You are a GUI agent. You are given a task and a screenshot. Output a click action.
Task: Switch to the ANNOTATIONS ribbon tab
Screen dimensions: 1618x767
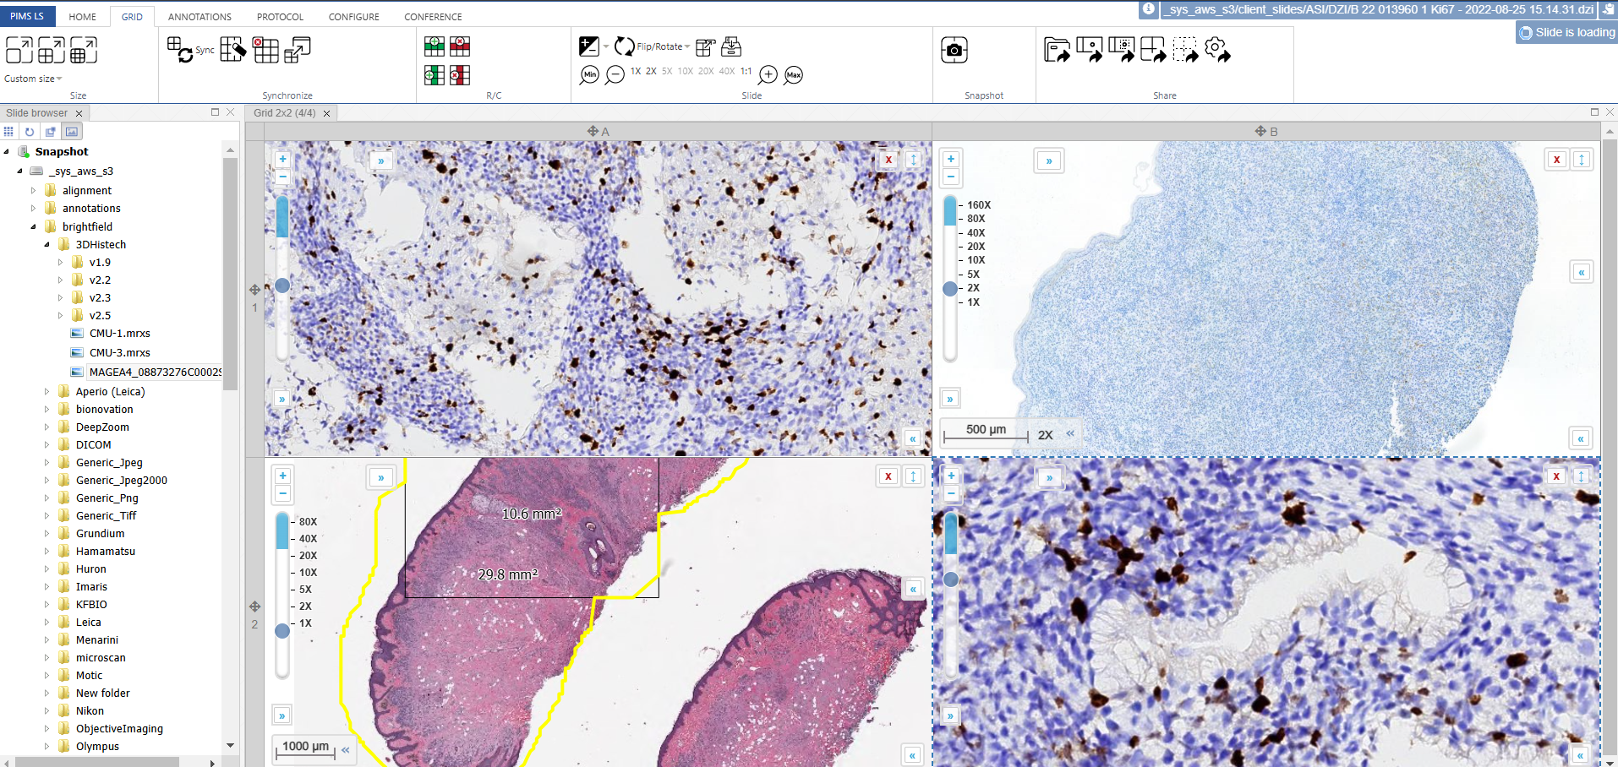pos(200,17)
